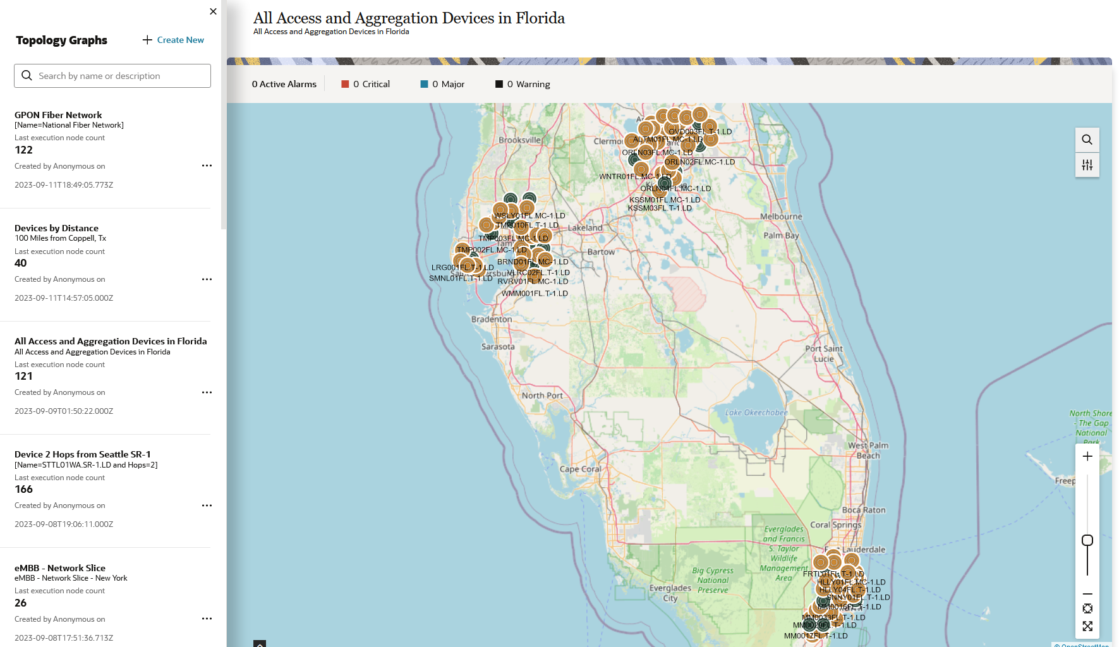Select the 0 Active Alarms tab

[284, 83]
